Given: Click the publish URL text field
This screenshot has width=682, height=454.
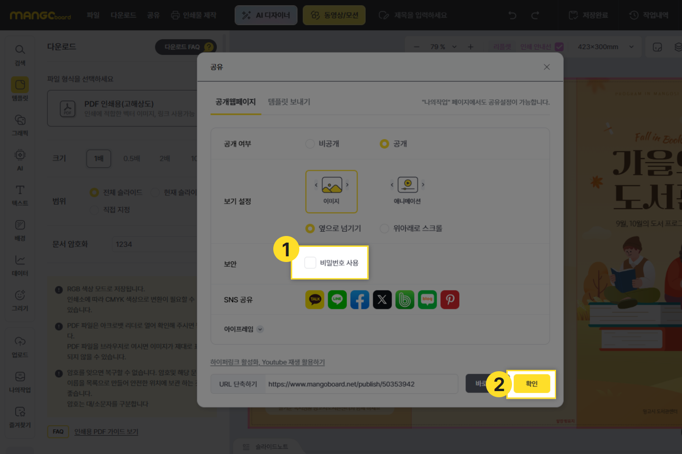Looking at the screenshot, I should (361, 384).
